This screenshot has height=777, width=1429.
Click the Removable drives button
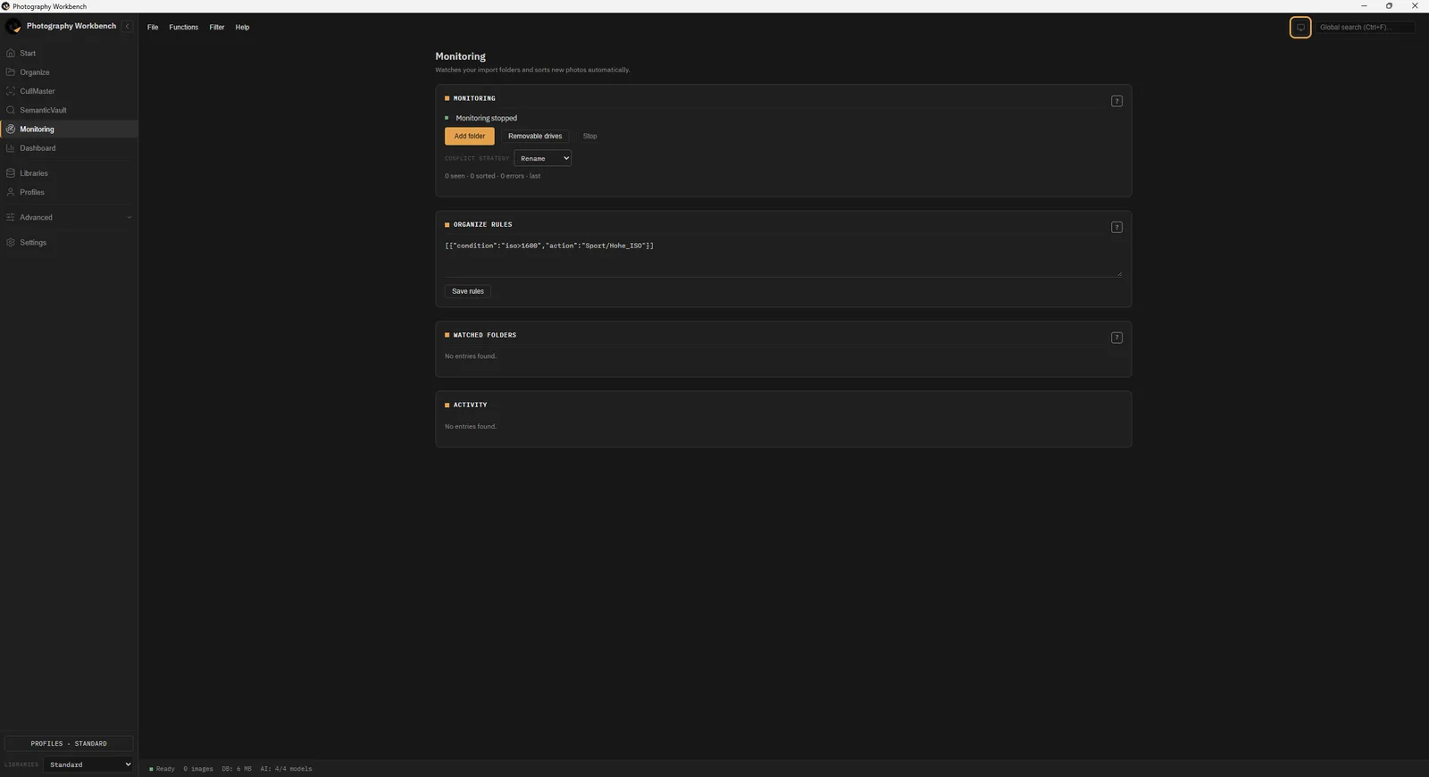point(535,136)
